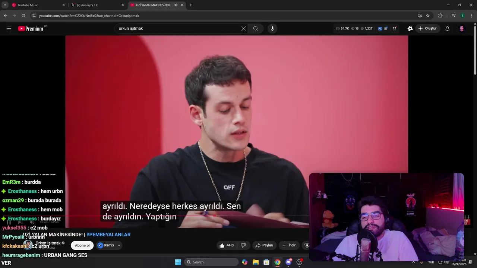The height and width of the screenshot is (268, 477).
Task: Close the YouTube Music tab
Action: tap(63, 5)
